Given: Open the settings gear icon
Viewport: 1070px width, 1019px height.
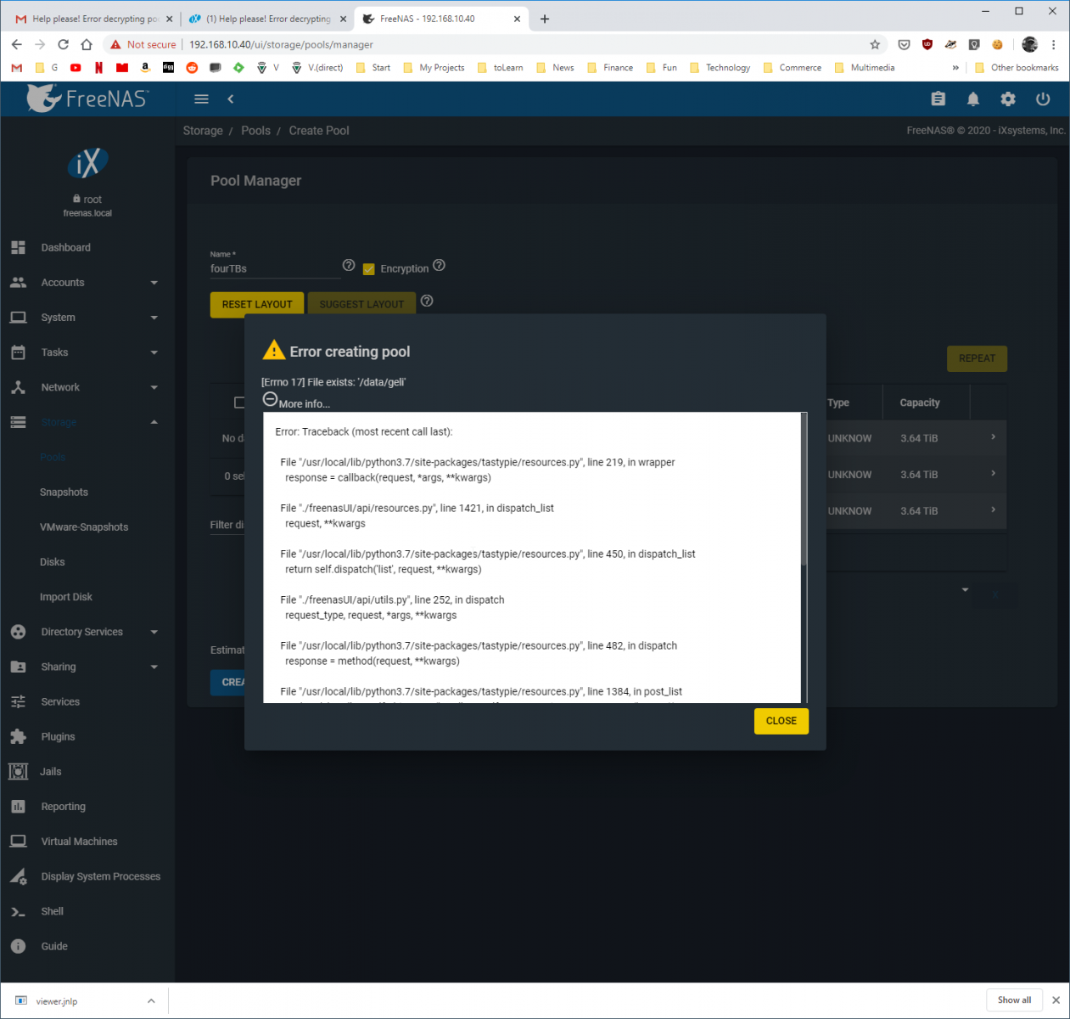Looking at the screenshot, I should 1008,99.
